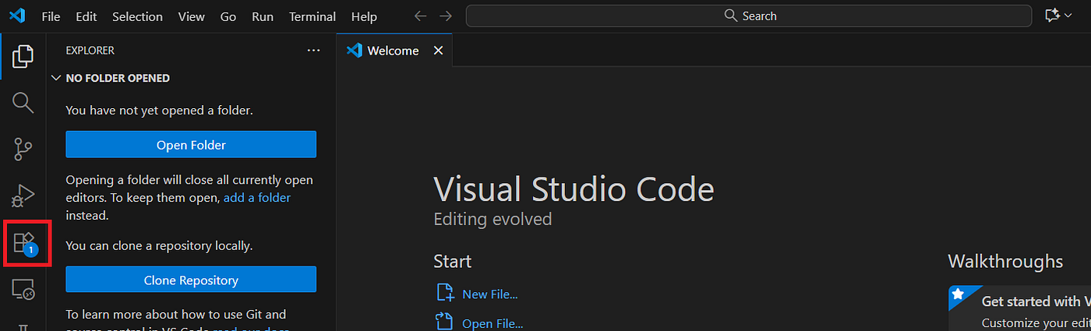The width and height of the screenshot is (1091, 331).
Task: Click the star badge on walkthrough card
Action: click(958, 294)
